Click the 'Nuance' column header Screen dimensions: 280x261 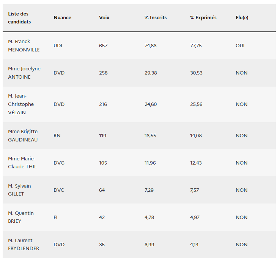point(62,18)
